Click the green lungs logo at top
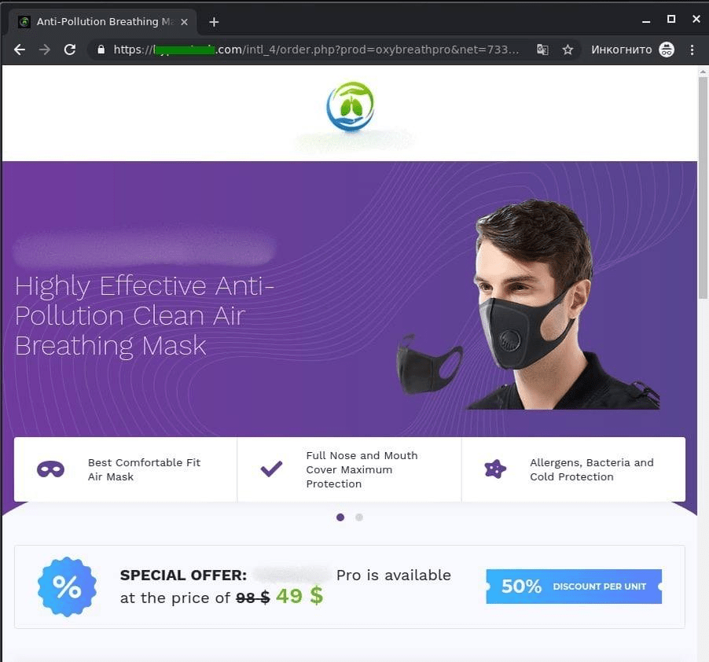This screenshot has height=662, width=709. tap(351, 107)
